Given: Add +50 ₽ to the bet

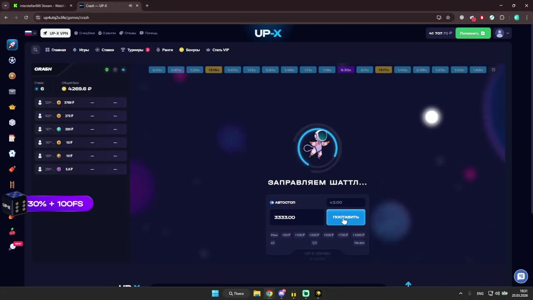Looking at the screenshot, I should pyautogui.click(x=286, y=235).
